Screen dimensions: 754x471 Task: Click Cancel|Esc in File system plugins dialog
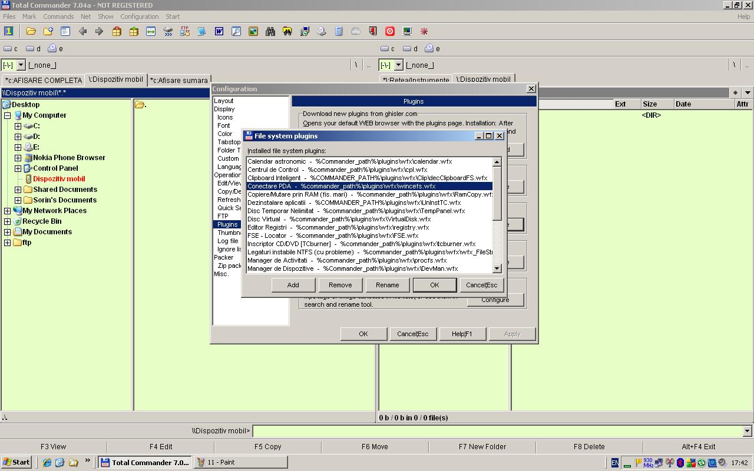[x=481, y=285]
